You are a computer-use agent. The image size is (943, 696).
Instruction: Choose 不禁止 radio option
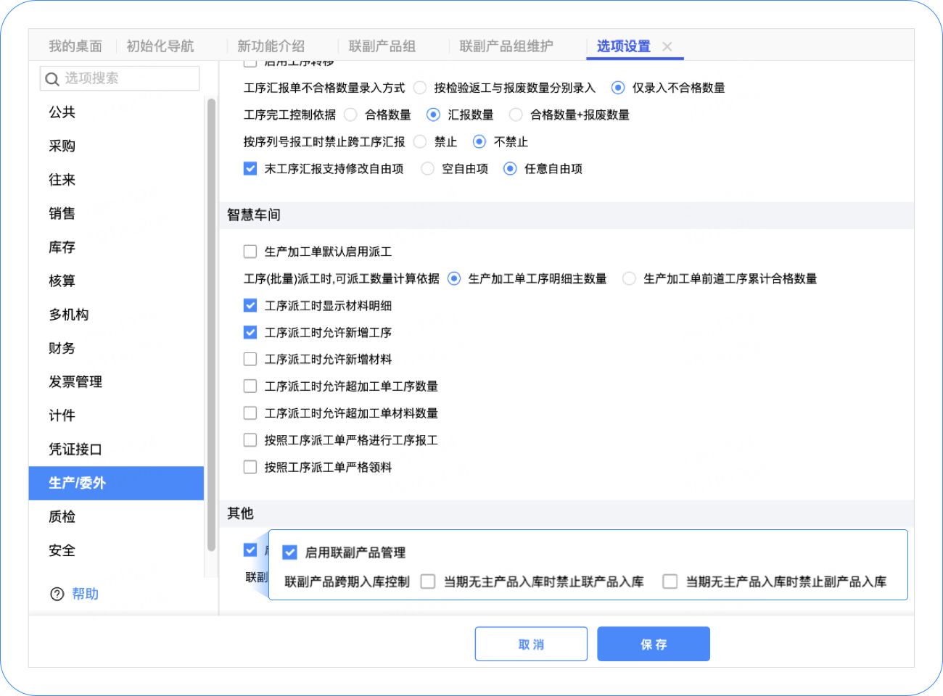click(x=479, y=141)
